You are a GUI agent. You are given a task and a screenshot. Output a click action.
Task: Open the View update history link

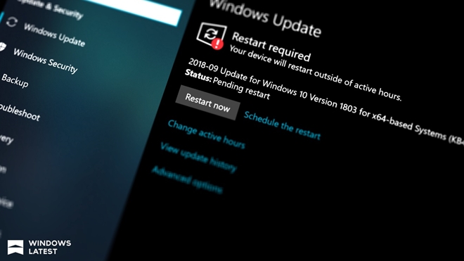[198, 157]
